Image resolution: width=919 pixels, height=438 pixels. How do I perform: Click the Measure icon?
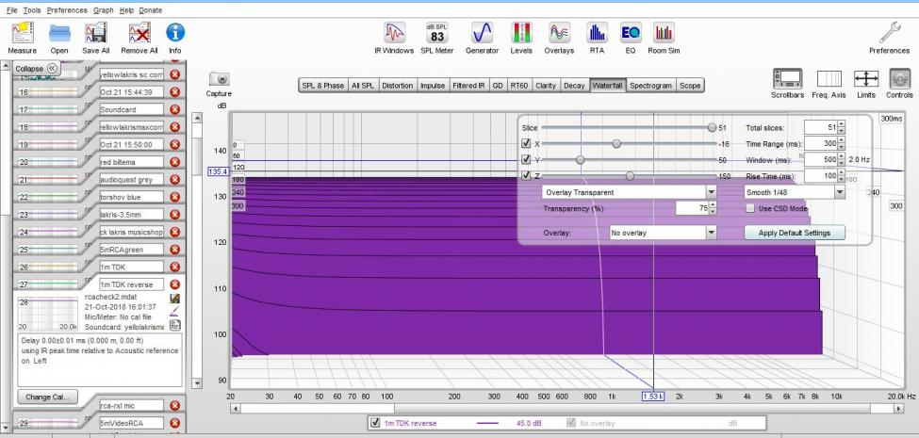point(23,33)
